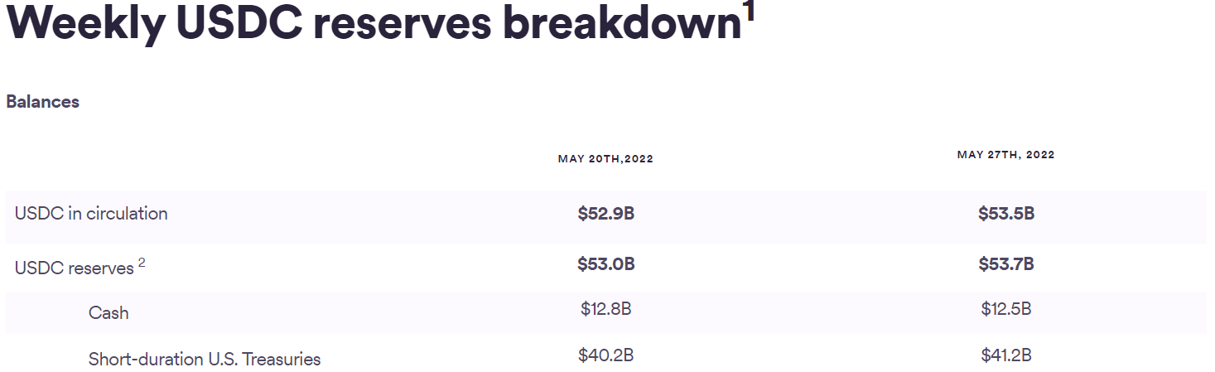Click the $41.2B Treasuries amount

coord(1005,356)
